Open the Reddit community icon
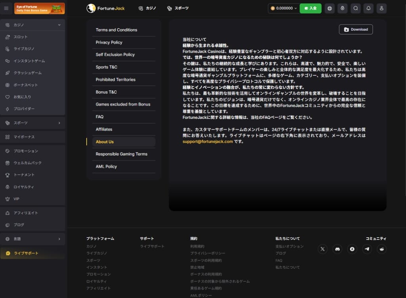 tap(382, 249)
